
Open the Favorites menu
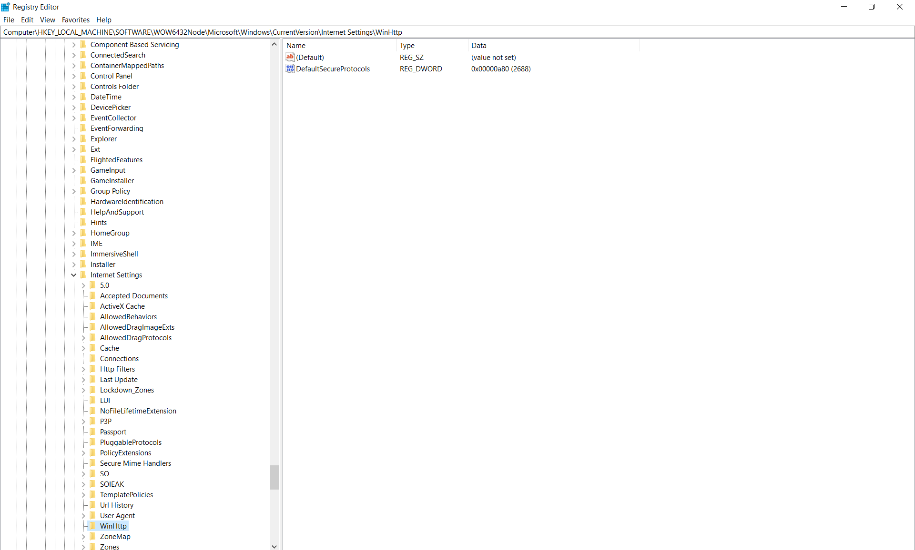tap(76, 20)
